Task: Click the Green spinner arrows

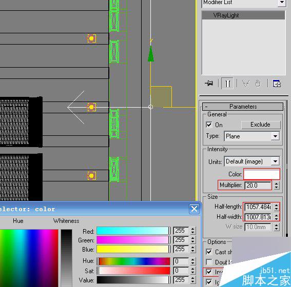Action: pos(193,240)
